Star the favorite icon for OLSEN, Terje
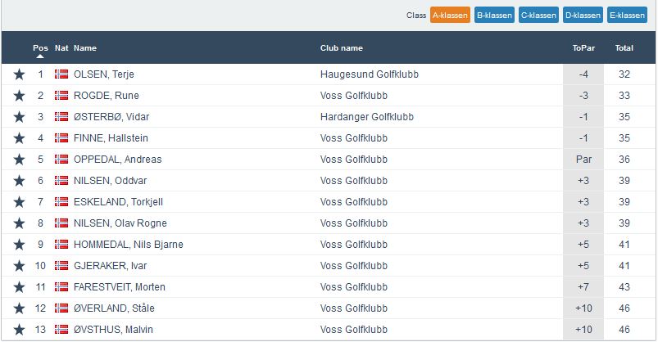This screenshot has width=658, height=342. (x=19, y=74)
